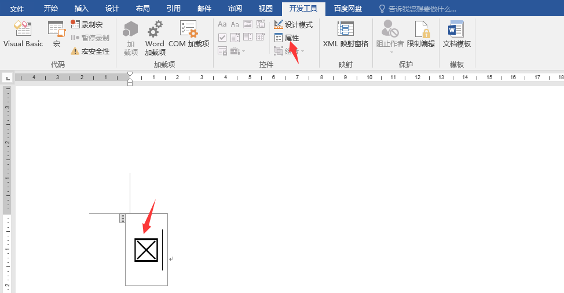Open the 加载项 add-ins button
The height and width of the screenshot is (293, 564).
pos(130,38)
